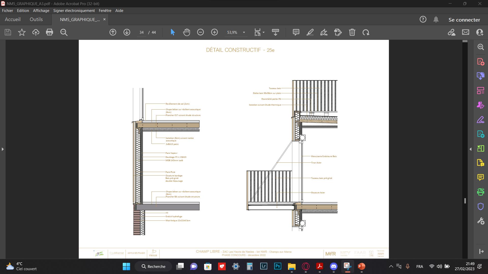Open the Edition menu

[x=23, y=10]
